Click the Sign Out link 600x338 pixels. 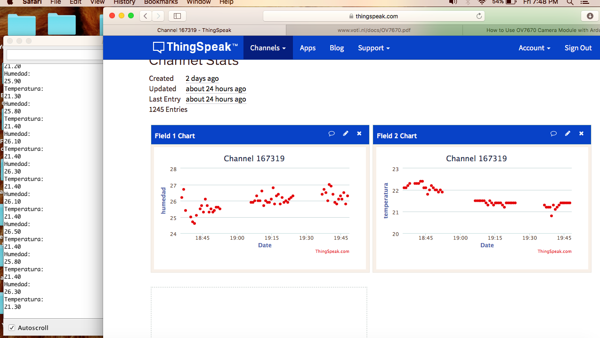[x=578, y=47]
